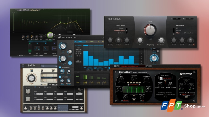Enable the Diffusion section toggle in Relayer

click(x=60, y=77)
